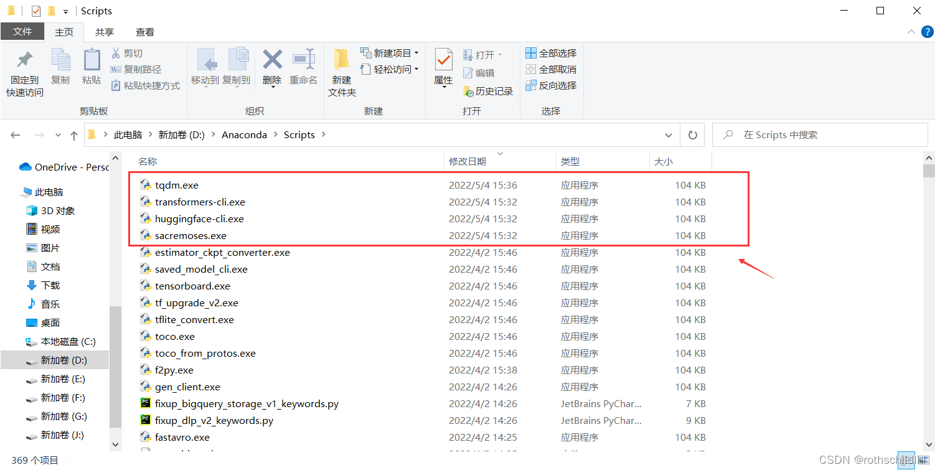Open History (历史记录)
This screenshot has height=470, width=935.
click(488, 91)
